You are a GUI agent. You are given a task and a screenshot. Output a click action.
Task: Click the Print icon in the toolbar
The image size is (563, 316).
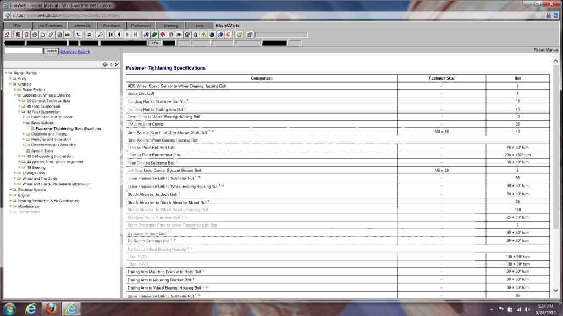point(34,35)
